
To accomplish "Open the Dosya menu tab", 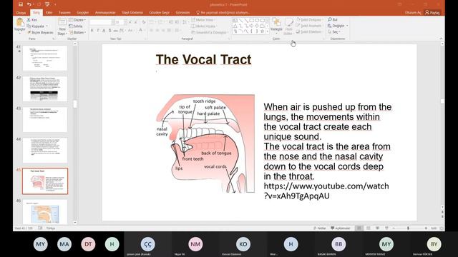I will point(21,13).
